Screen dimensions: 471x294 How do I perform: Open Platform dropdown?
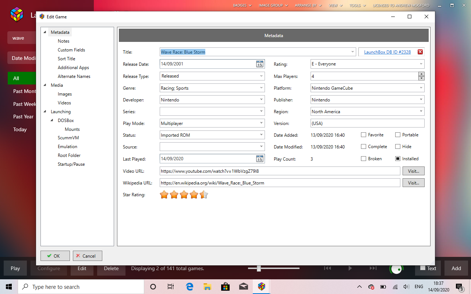421,88
